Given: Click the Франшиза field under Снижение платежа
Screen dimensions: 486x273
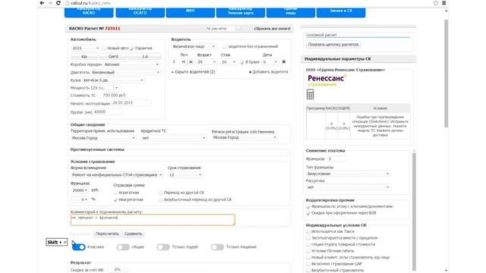Looking at the screenshot, I should point(337,158).
